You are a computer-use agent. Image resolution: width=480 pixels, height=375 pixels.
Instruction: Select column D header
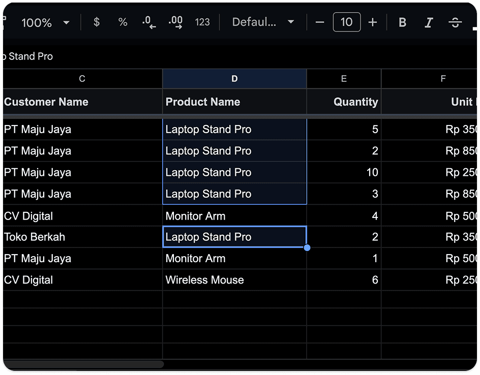(234, 79)
